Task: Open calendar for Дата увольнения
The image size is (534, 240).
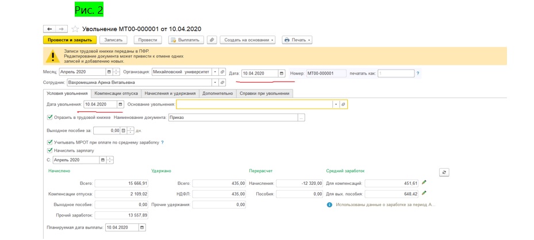Action: [120, 104]
